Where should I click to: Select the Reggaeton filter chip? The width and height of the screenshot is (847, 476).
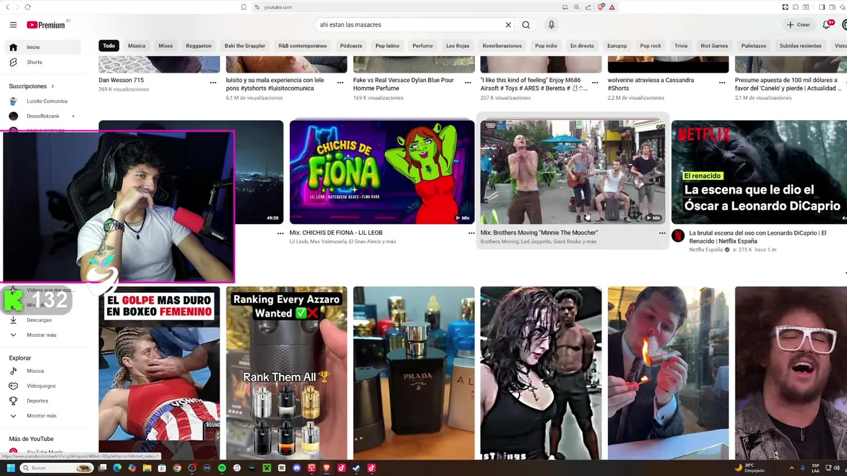(199, 46)
